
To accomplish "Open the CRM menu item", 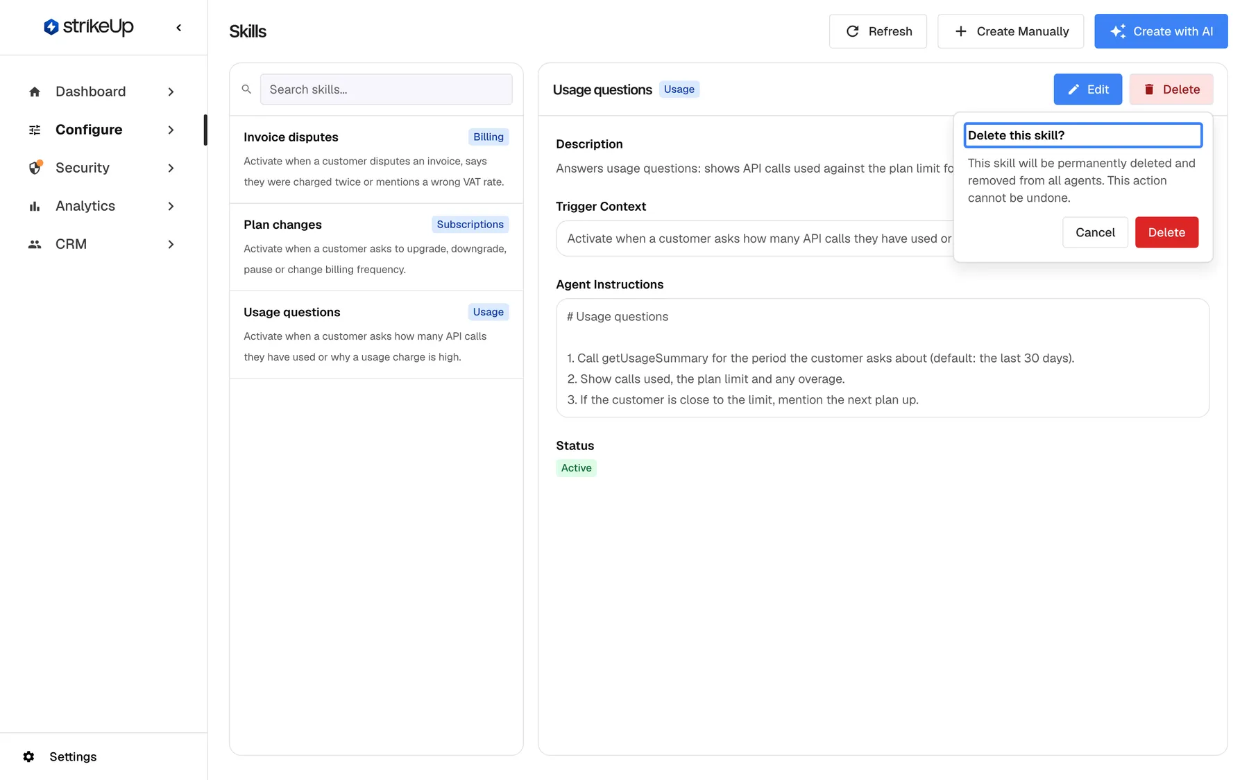I will coord(103,244).
